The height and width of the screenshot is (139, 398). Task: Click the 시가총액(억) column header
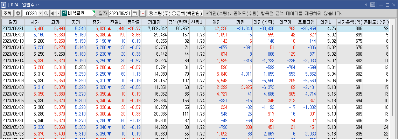coord(350,22)
